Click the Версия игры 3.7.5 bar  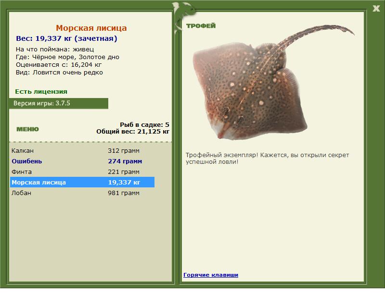[59, 103]
